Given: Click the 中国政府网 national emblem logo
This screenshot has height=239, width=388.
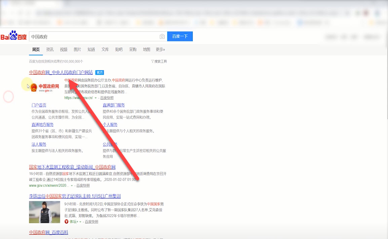Looking at the screenshot, I should [x=45, y=87].
